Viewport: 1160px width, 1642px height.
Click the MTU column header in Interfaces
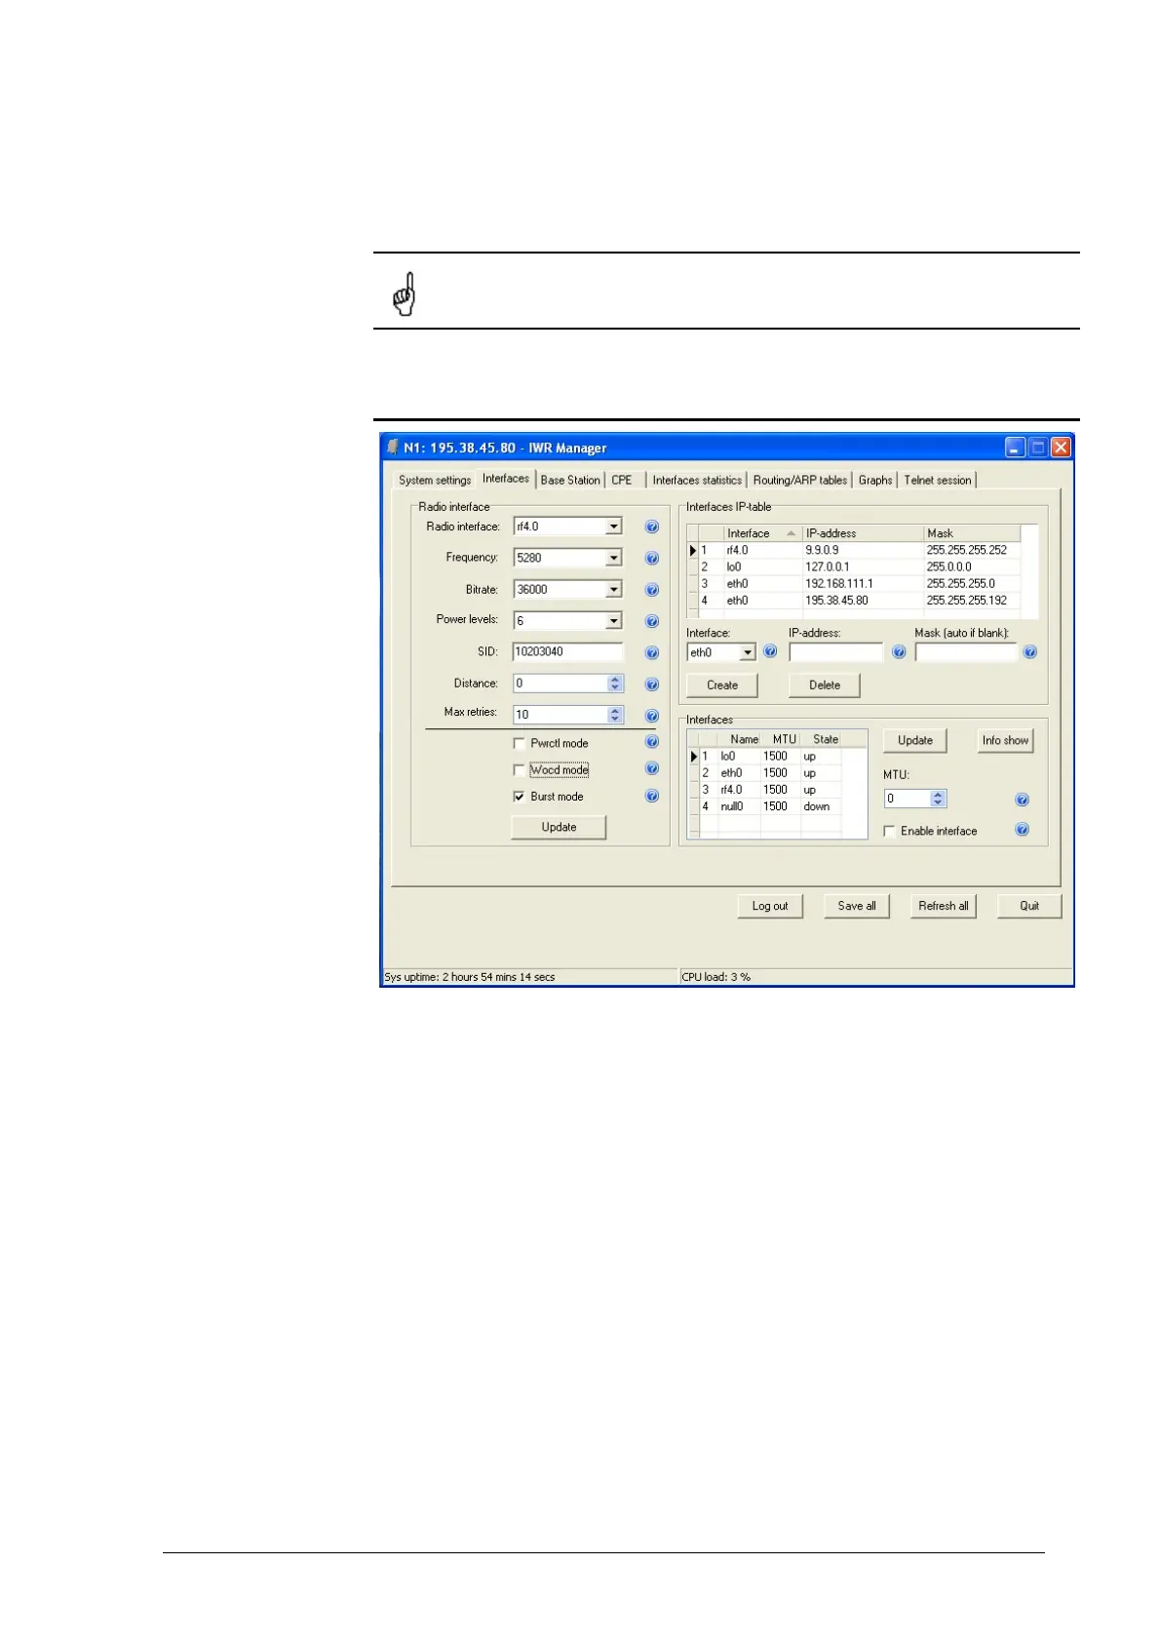781,739
